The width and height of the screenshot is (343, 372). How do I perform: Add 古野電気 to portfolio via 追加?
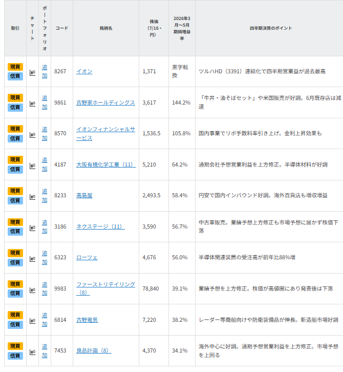point(45,320)
